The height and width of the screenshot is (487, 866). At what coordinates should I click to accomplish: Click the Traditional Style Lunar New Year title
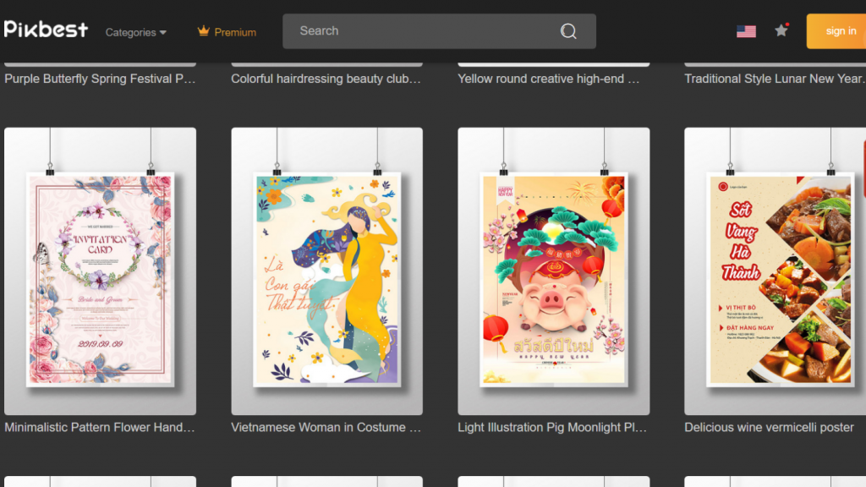coord(774,79)
